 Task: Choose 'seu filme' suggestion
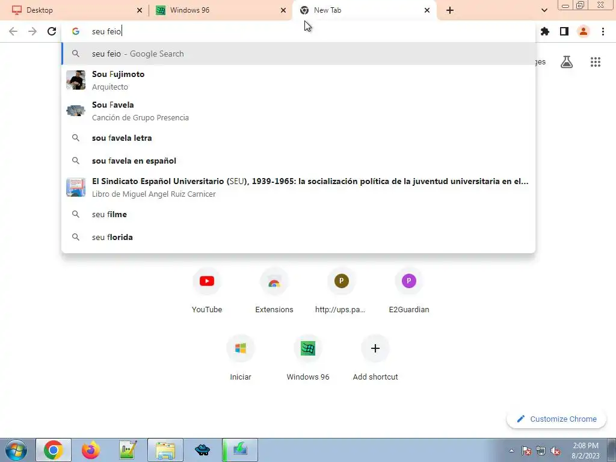click(298, 214)
